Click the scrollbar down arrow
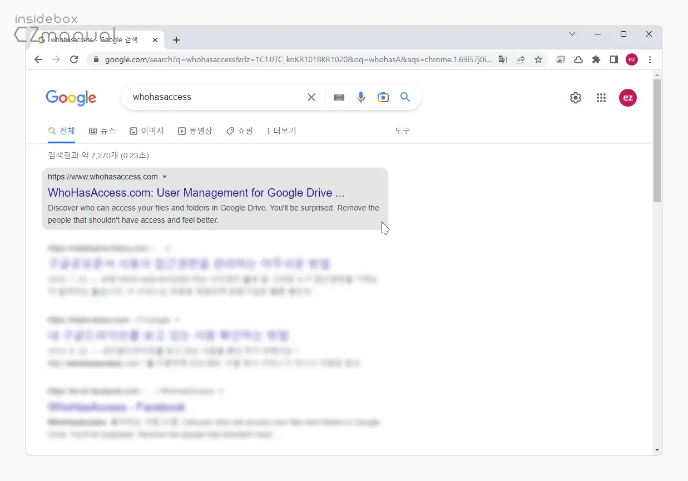 (x=657, y=450)
